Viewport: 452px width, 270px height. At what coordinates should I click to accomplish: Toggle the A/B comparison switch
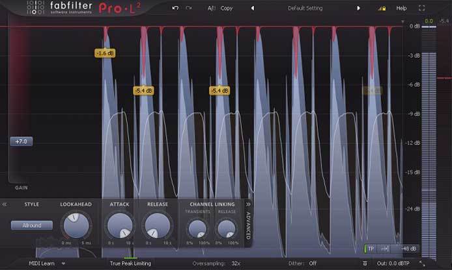click(x=212, y=8)
